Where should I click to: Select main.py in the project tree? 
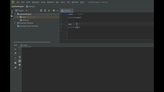(24, 20)
